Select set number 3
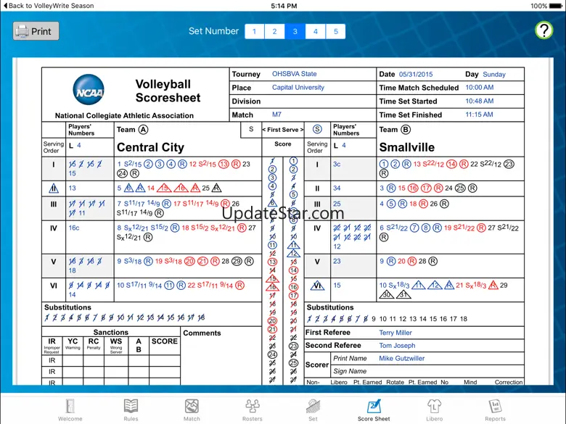 click(x=295, y=31)
